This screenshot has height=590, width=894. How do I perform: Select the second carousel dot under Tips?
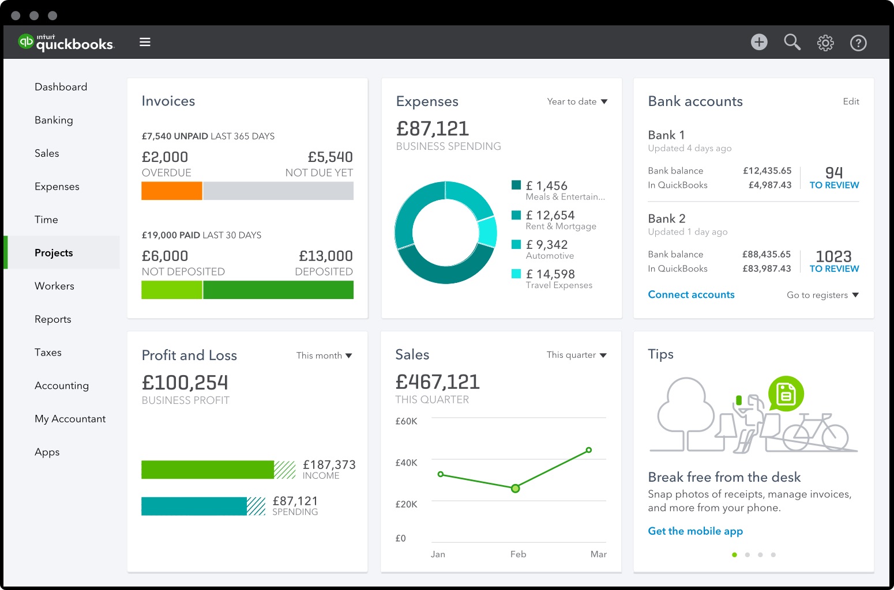pos(747,554)
